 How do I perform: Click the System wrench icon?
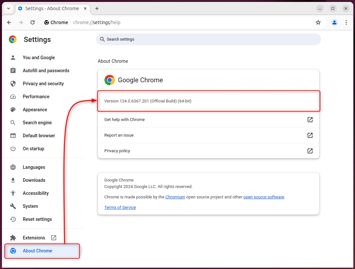point(13,206)
